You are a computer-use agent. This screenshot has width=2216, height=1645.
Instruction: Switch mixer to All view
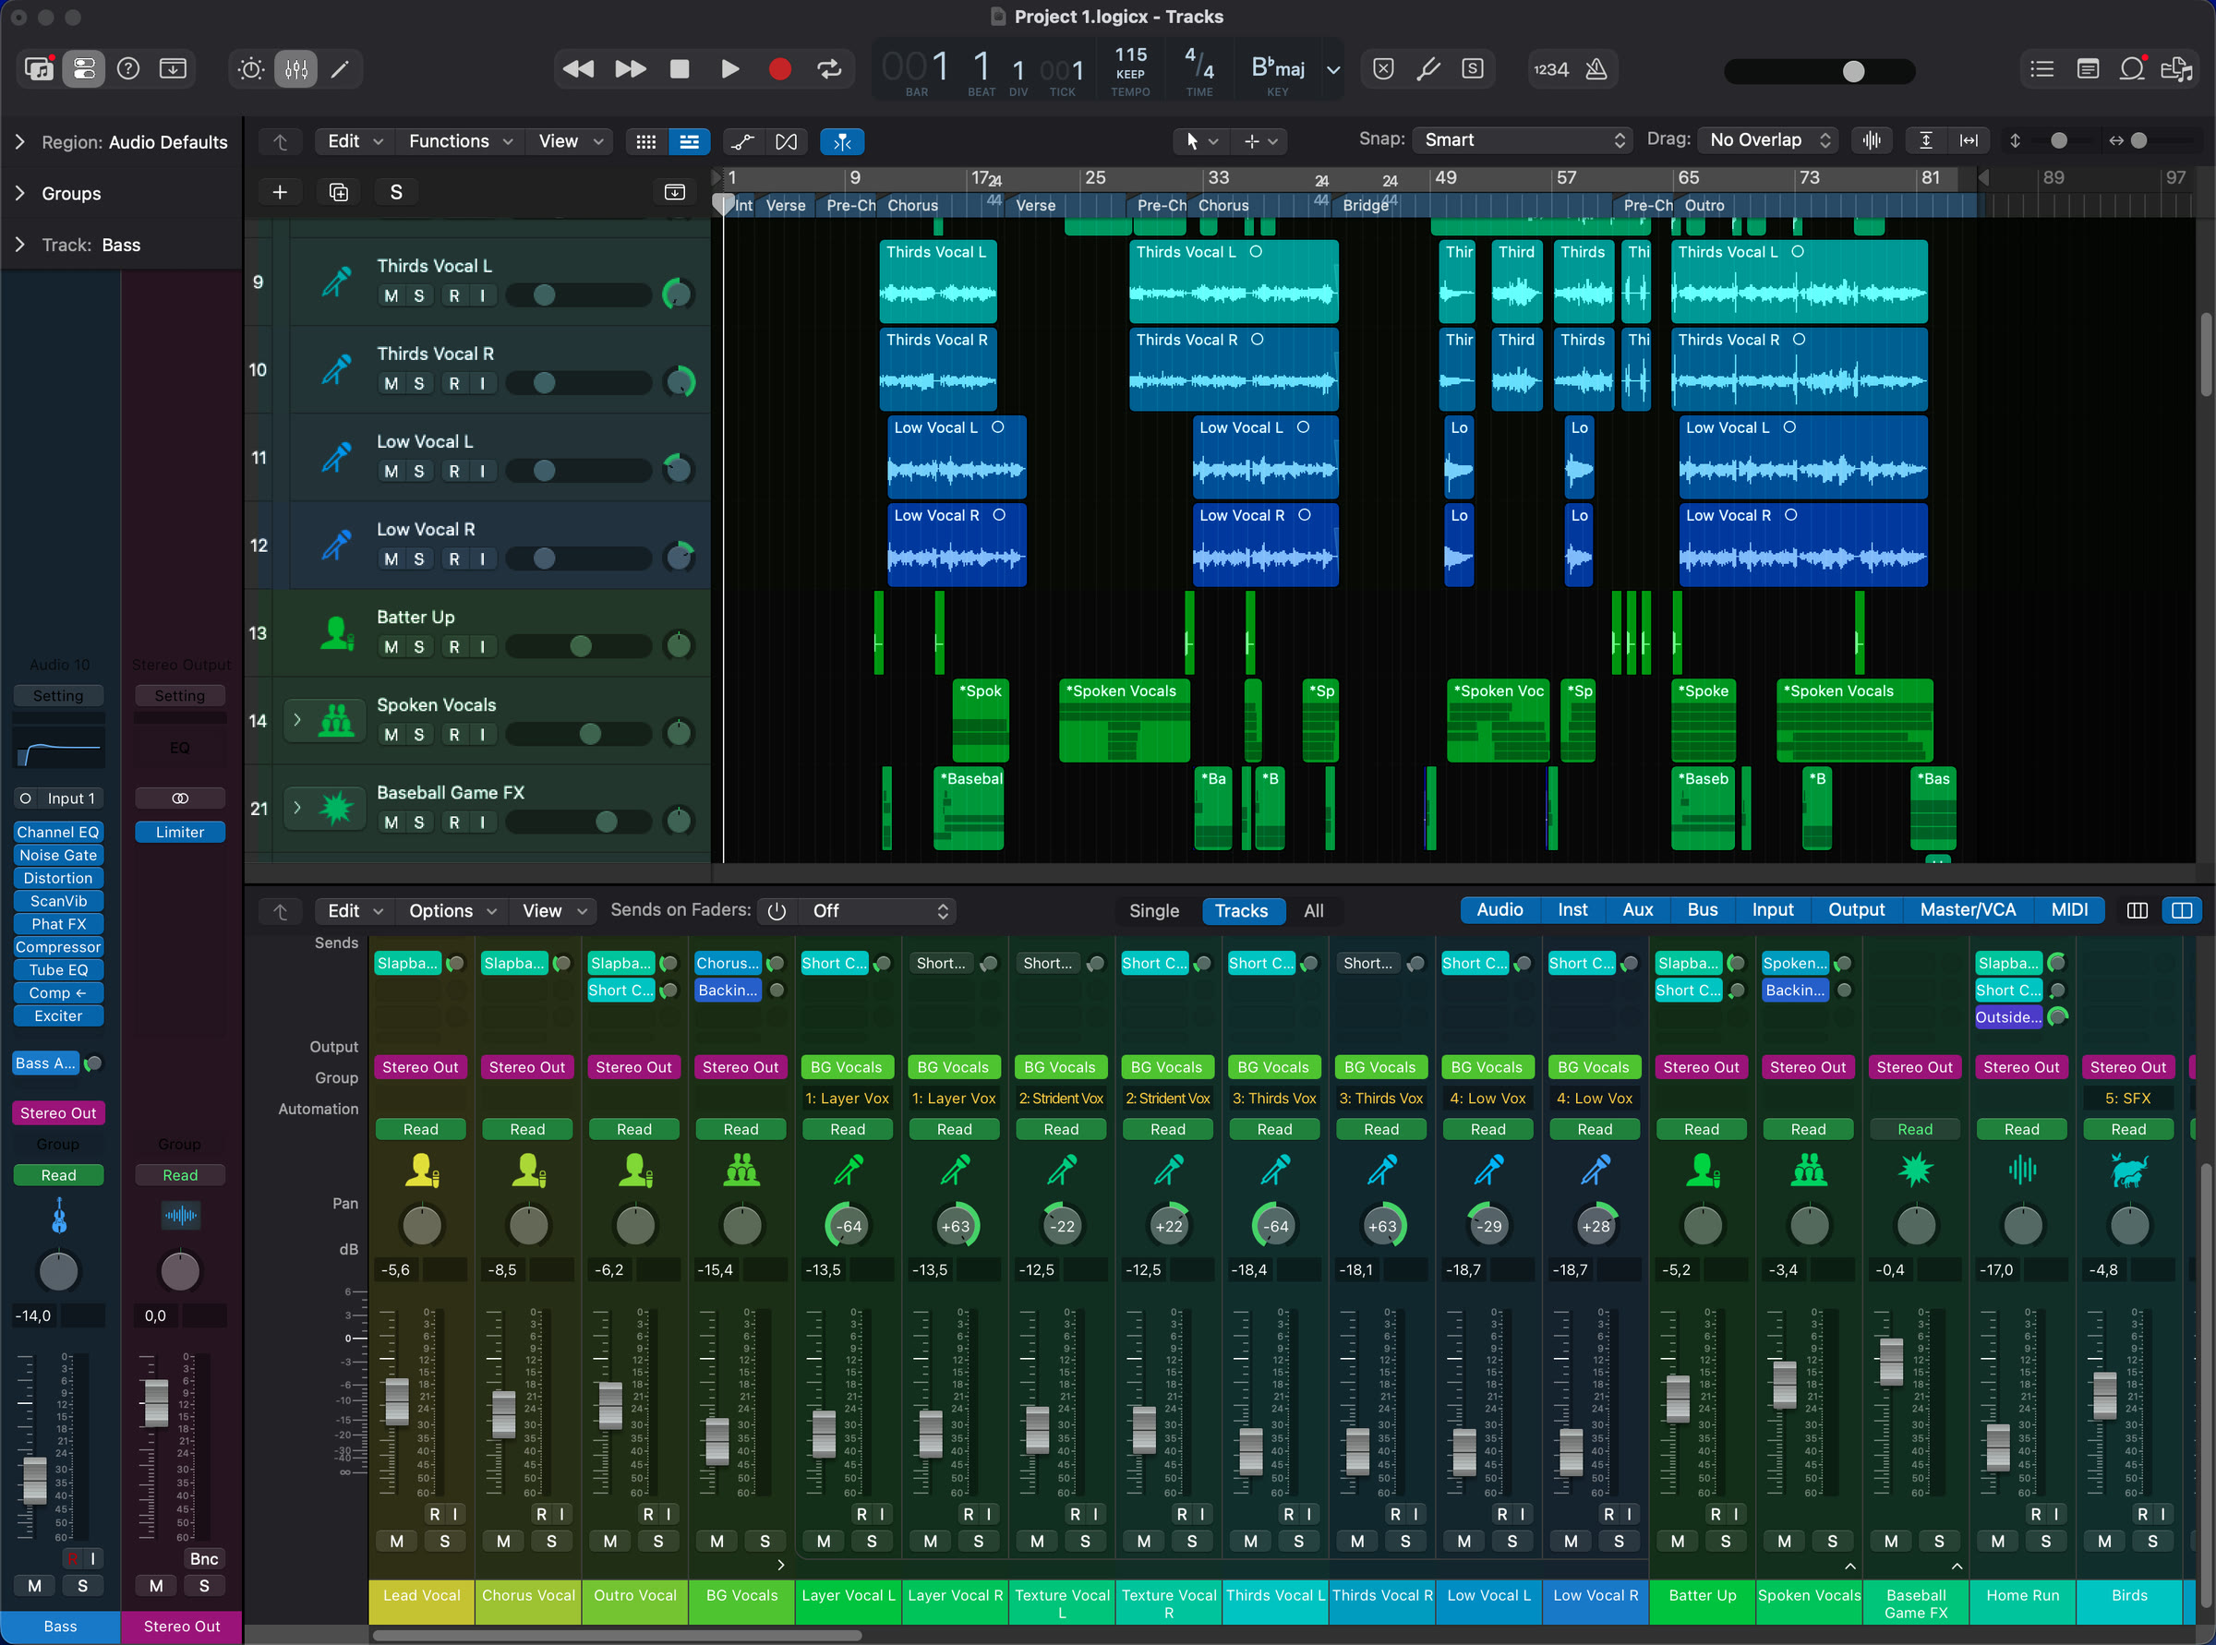[1314, 911]
